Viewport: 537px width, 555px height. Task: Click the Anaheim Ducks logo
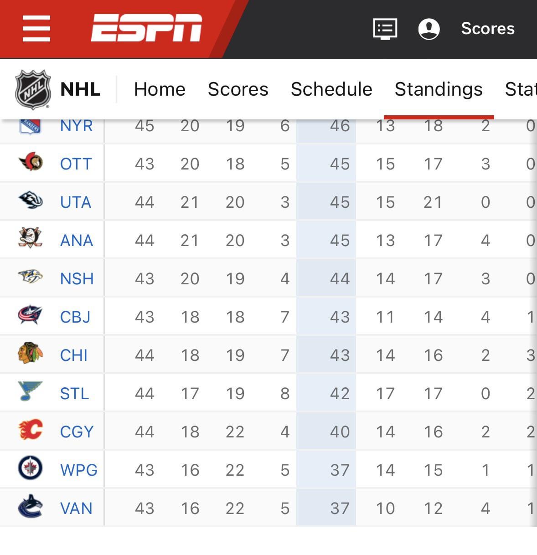point(31,239)
